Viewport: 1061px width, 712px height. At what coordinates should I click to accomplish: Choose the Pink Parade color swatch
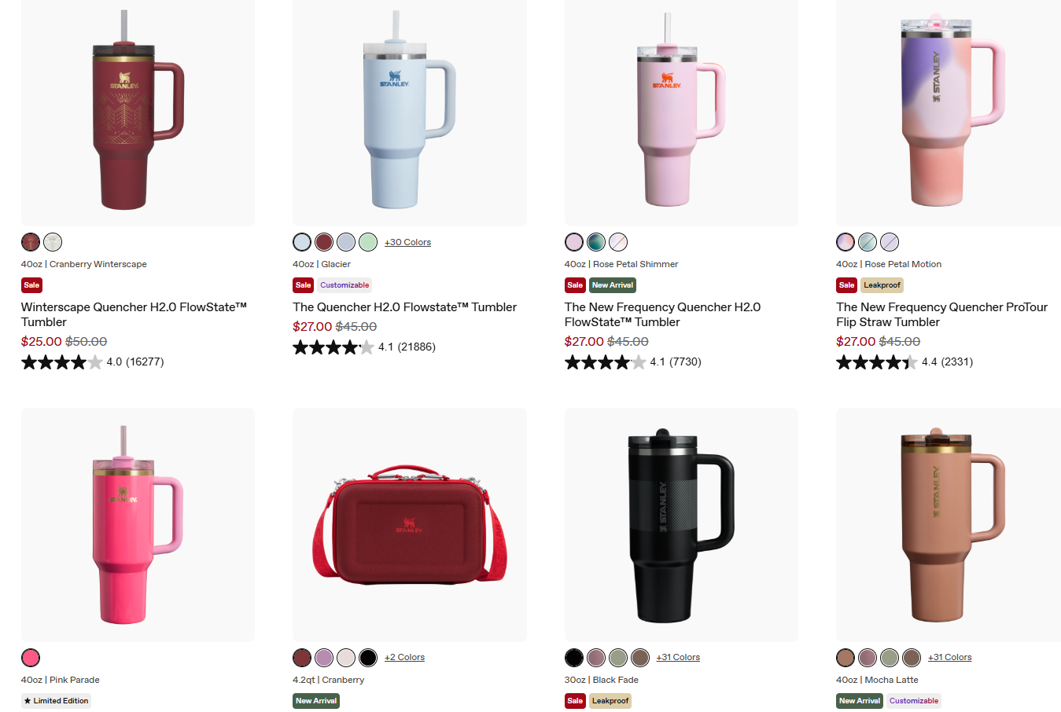click(31, 658)
